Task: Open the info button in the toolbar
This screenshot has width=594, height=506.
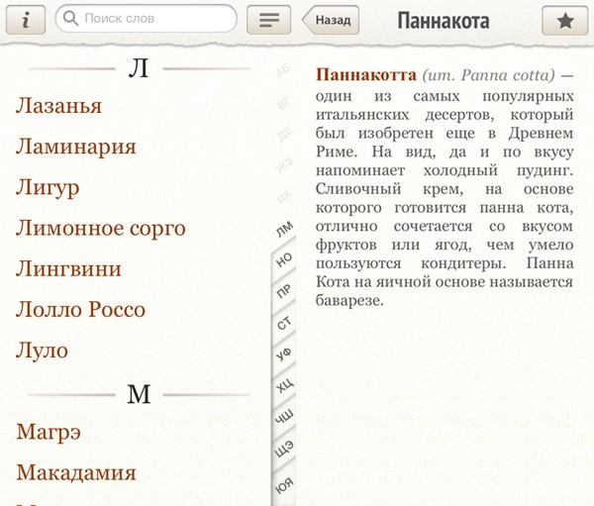Action: 26,20
